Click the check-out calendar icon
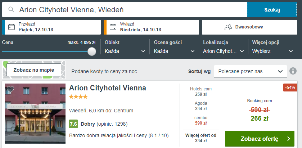This screenshot has height=148, width=302. (113, 27)
